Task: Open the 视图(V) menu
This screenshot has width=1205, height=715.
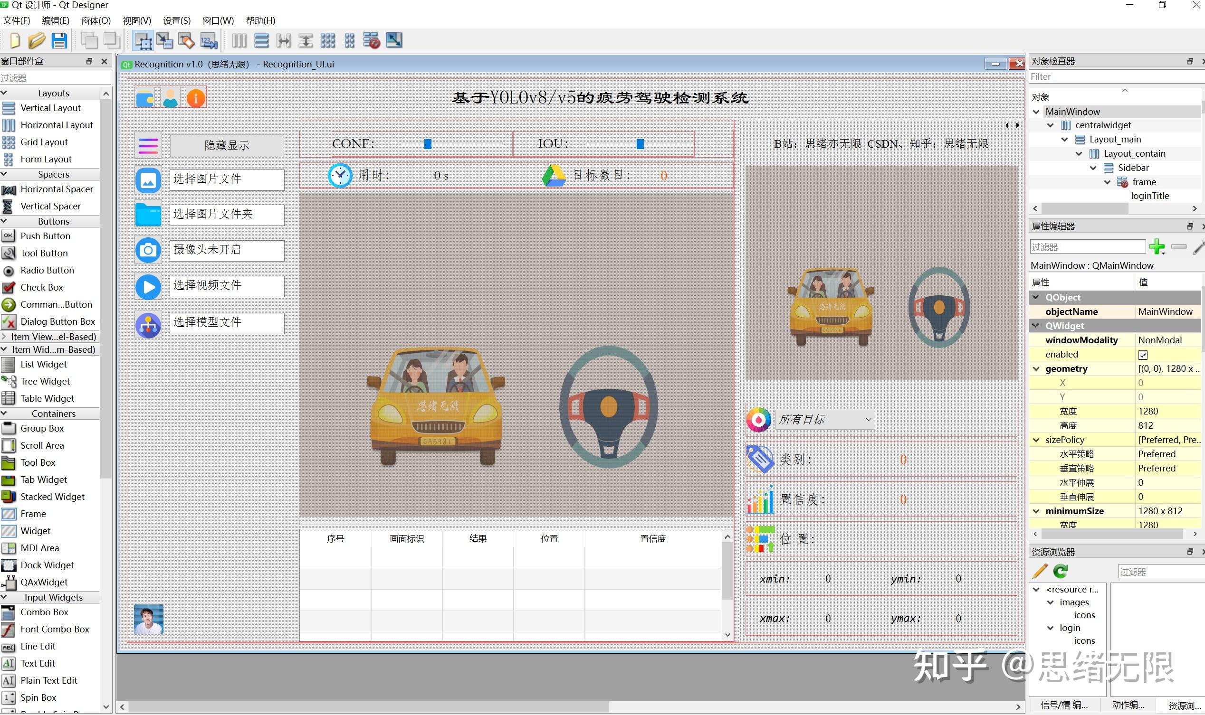Action: point(136,20)
